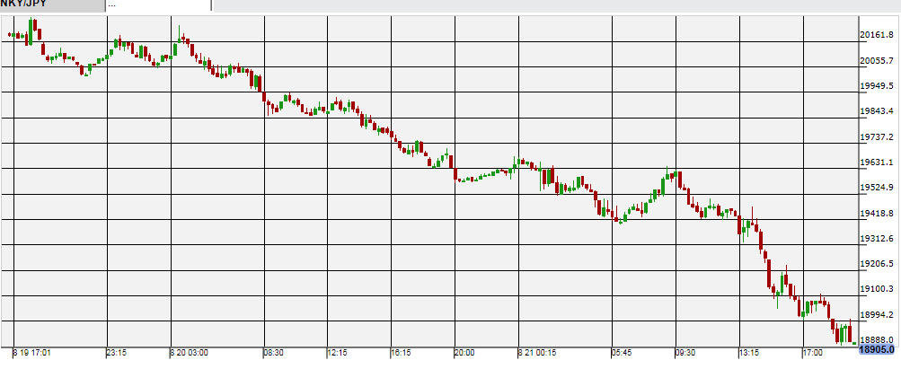Click the 23:15 time marker
This screenshot has height=369, width=901.
(x=119, y=352)
